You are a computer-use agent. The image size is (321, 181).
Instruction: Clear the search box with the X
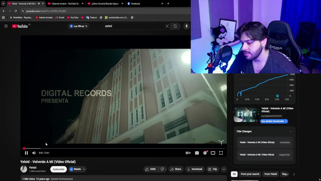[x=167, y=26]
